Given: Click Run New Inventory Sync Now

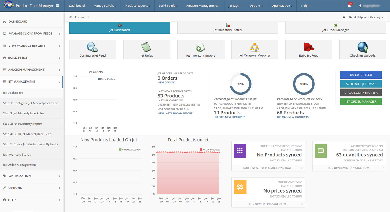Looking at the screenshot, I should [x=349, y=168].
